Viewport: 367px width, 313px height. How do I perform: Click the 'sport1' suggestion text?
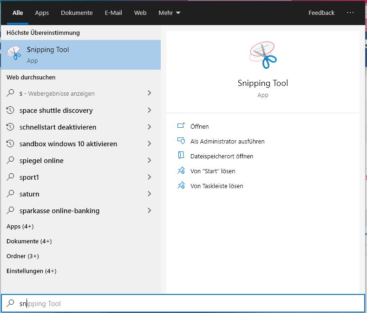pos(29,177)
